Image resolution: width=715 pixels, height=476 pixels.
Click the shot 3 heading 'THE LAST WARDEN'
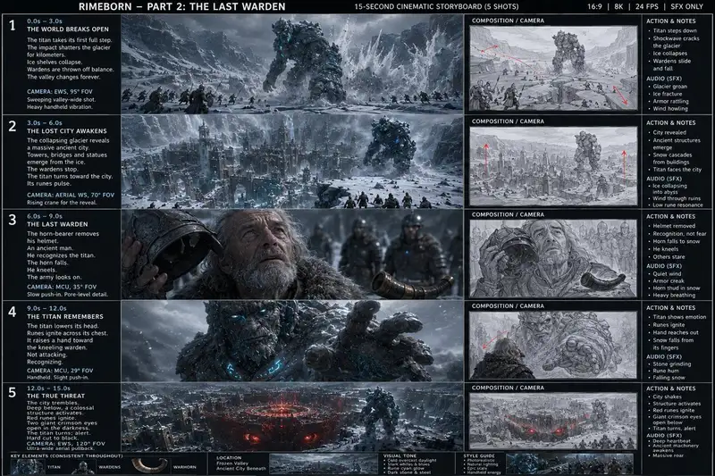(x=57, y=224)
